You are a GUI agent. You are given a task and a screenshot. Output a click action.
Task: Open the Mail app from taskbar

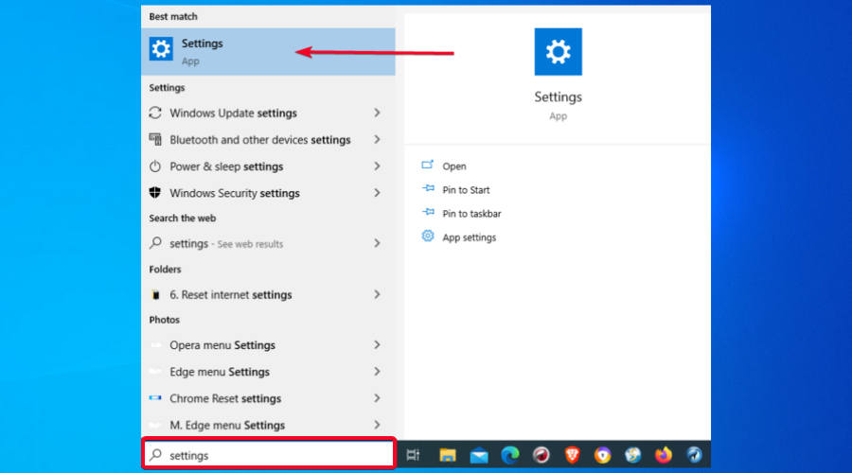pyautogui.click(x=479, y=455)
